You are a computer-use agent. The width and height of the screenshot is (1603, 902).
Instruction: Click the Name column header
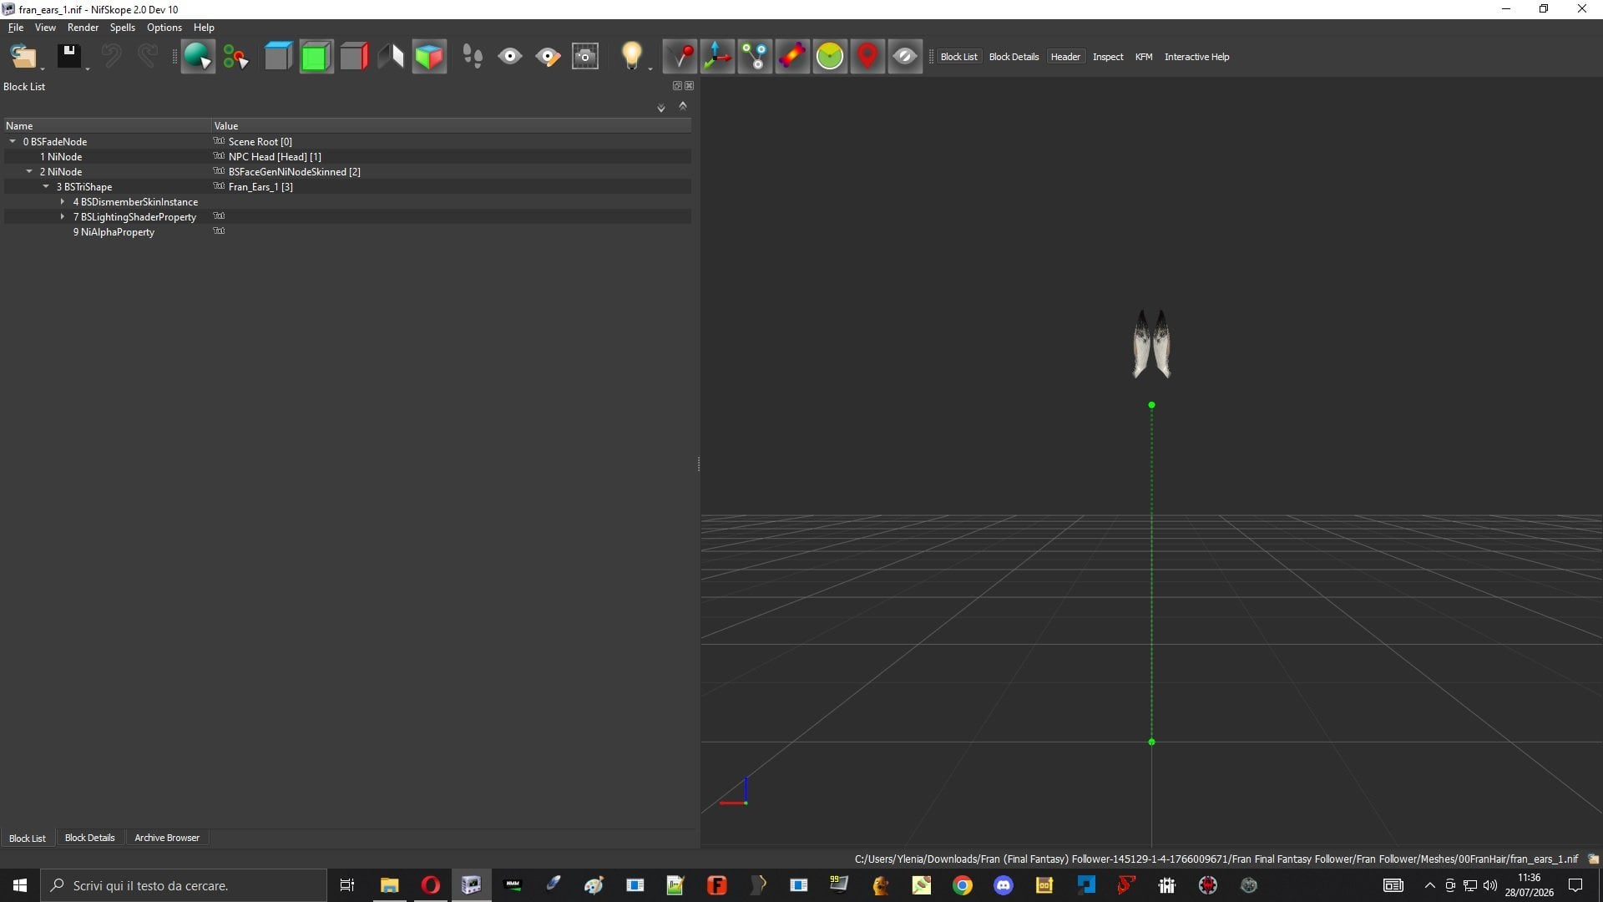(x=107, y=126)
